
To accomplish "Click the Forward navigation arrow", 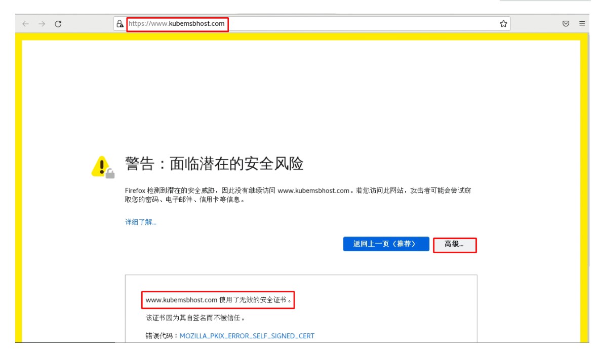I will (x=42, y=24).
